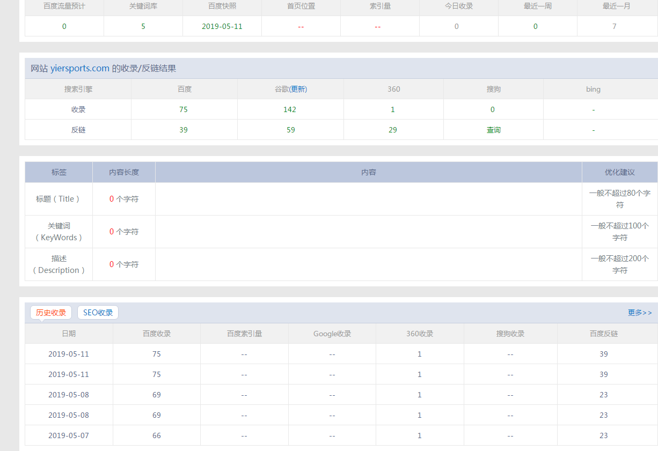The image size is (658, 451).
Task: Click the 最近一周 value 0
Action: (536, 26)
